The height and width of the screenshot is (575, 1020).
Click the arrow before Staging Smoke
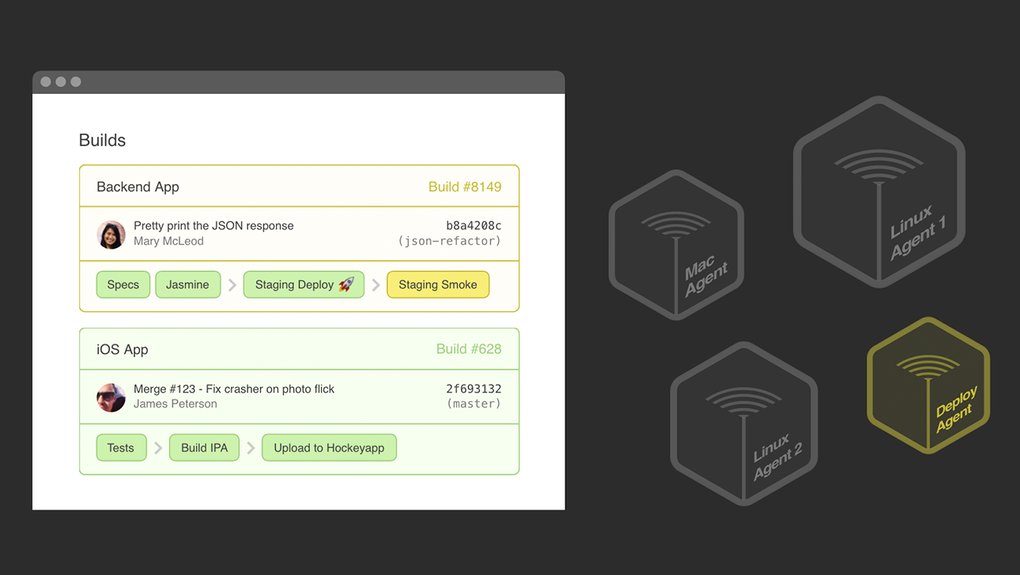point(376,285)
